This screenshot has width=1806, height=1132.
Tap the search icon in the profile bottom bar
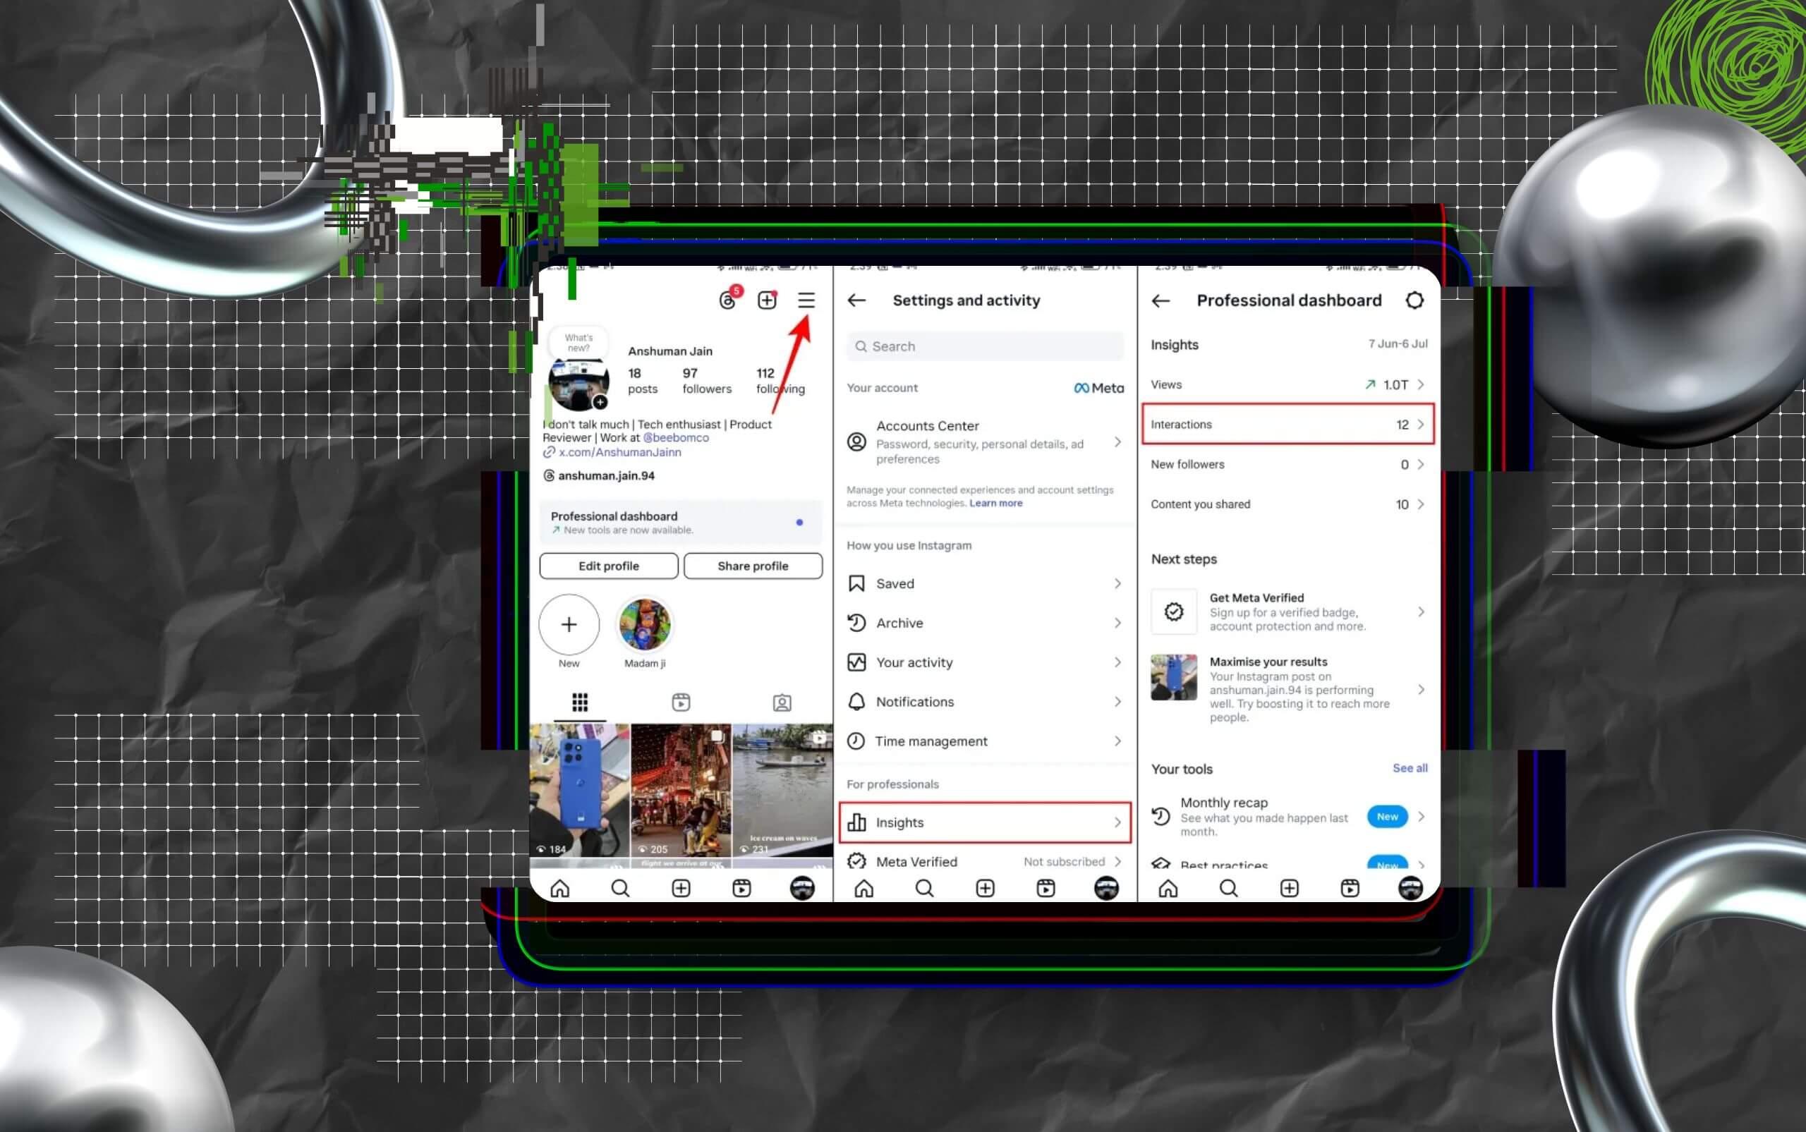pyautogui.click(x=620, y=888)
